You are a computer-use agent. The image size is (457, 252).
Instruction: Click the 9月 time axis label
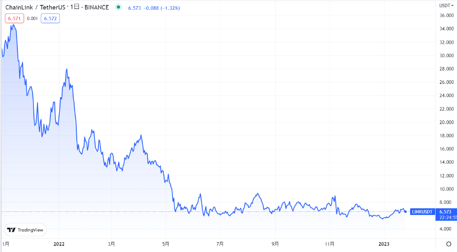pyautogui.click(x=275, y=244)
